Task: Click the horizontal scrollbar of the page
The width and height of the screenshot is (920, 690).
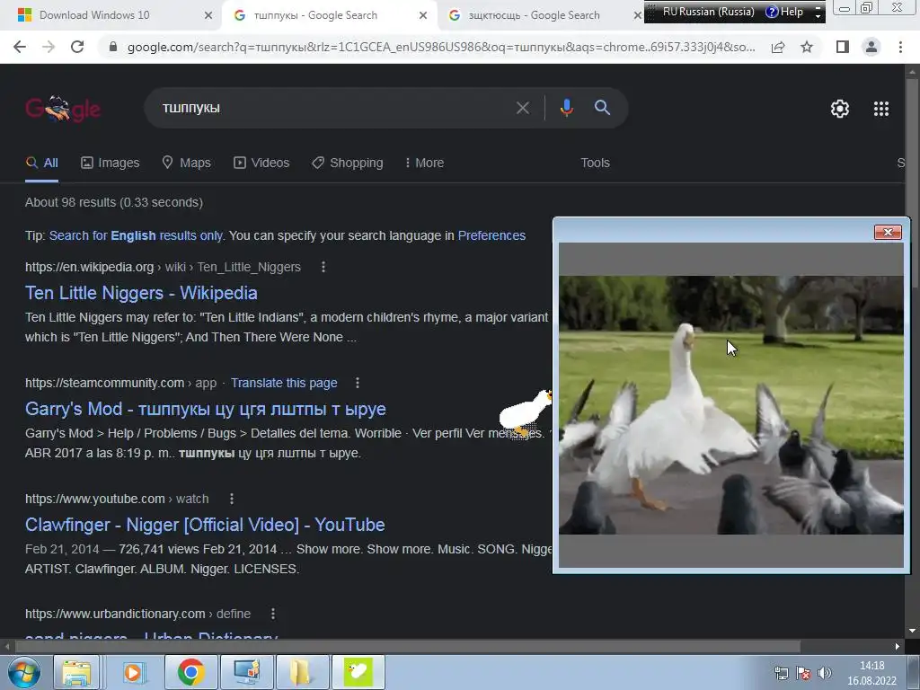Action: coord(407,646)
